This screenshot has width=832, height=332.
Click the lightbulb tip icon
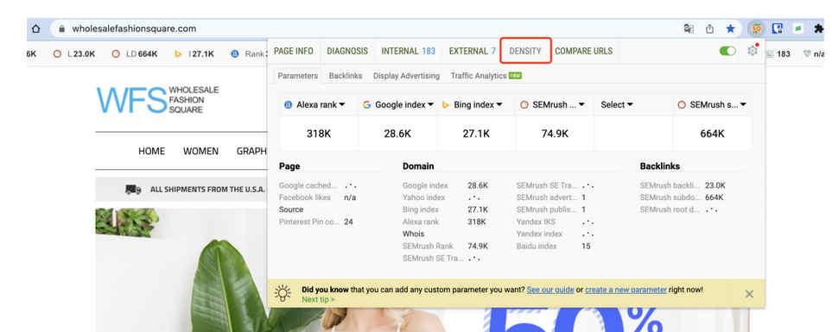coord(283,293)
